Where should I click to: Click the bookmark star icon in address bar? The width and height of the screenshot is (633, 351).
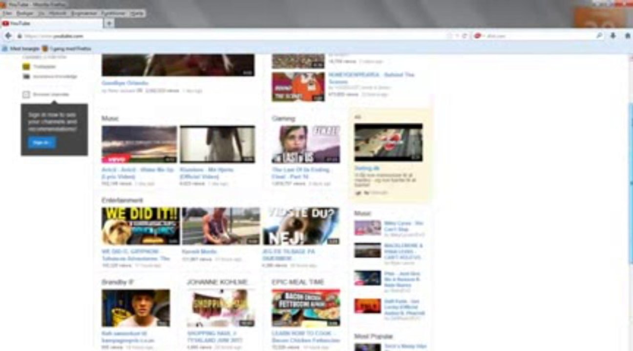pyautogui.click(x=450, y=36)
